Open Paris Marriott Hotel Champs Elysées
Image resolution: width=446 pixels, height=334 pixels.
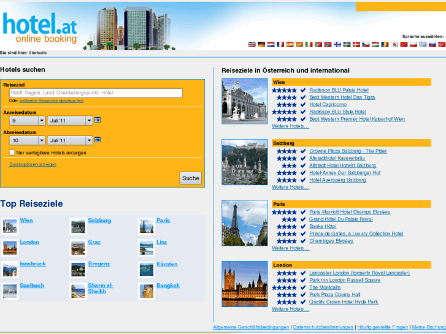350,212
